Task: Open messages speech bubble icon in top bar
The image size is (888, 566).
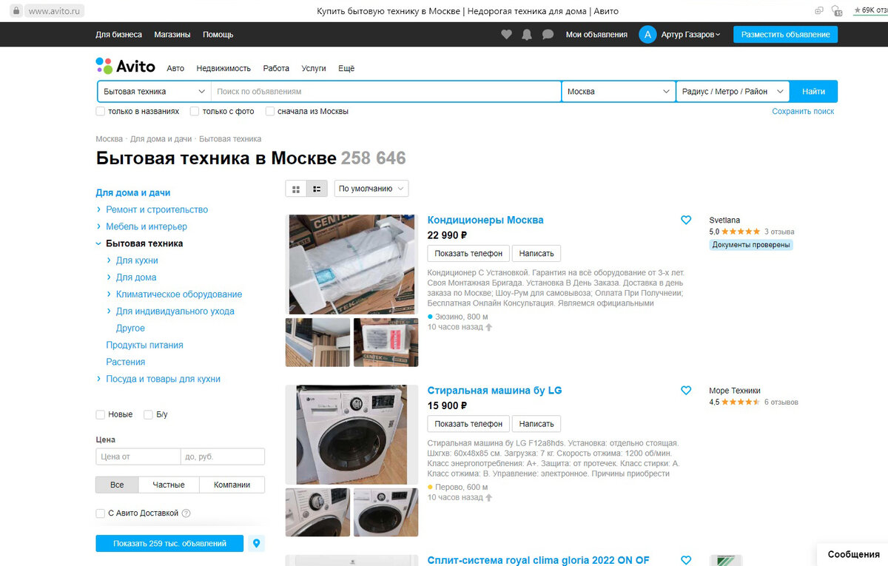Action: [x=548, y=35]
